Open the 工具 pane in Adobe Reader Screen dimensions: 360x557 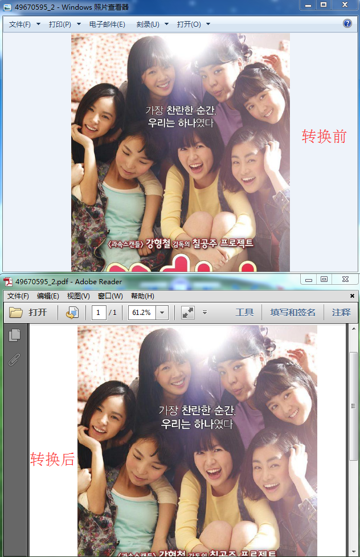click(244, 313)
